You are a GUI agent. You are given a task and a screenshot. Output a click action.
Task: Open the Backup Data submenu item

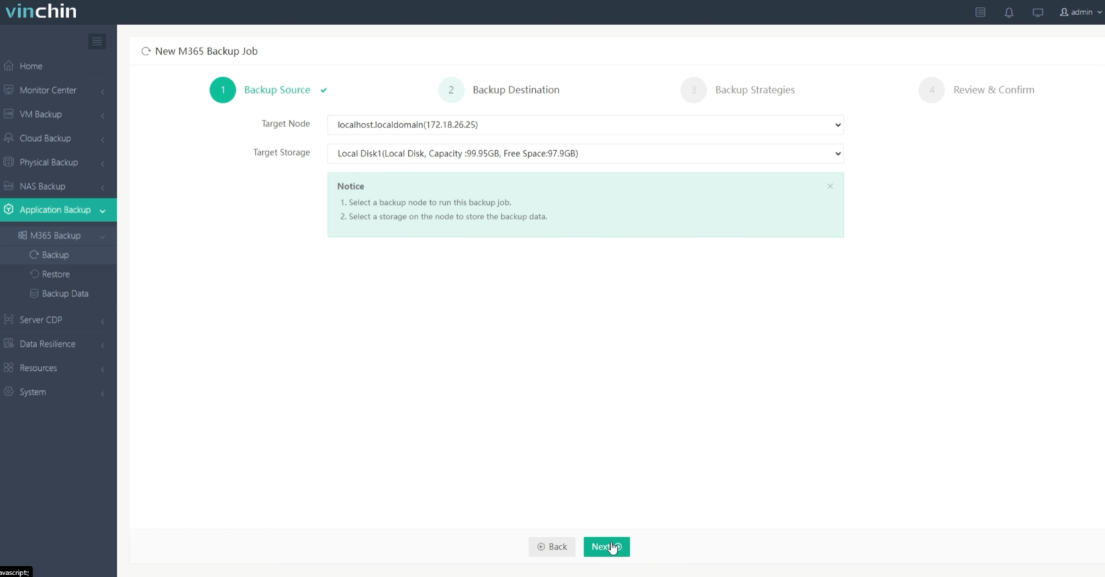pos(58,294)
